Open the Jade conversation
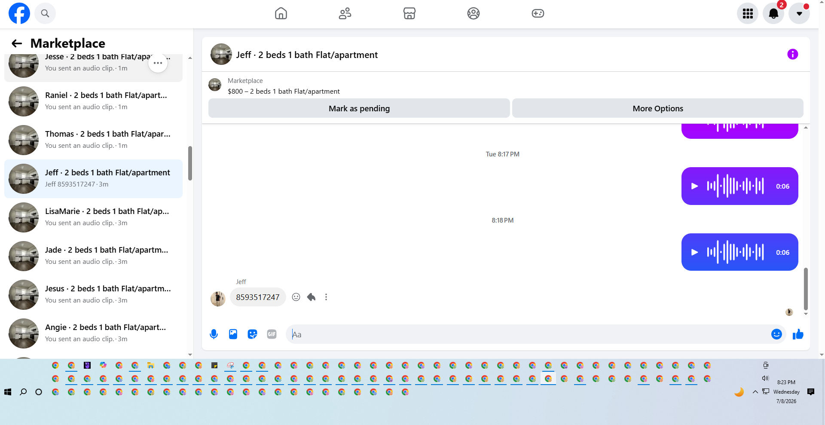Viewport: 825px width, 425px height. coord(93,256)
